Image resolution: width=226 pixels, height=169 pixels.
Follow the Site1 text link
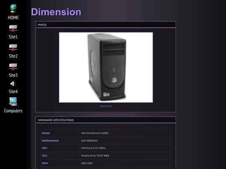[13, 37]
